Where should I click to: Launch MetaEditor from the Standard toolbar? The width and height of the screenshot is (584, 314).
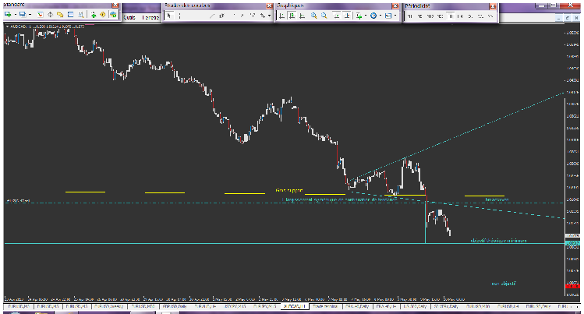(x=103, y=15)
